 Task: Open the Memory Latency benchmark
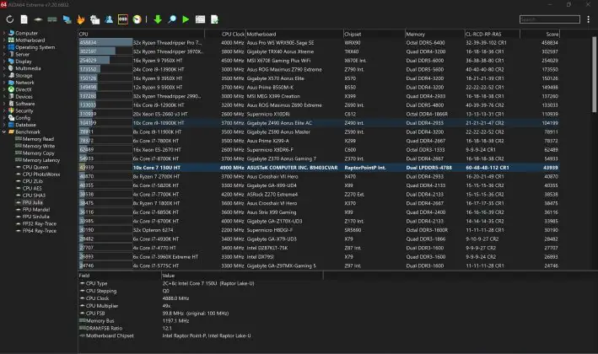pyautogui.click(x=41, y=160)
